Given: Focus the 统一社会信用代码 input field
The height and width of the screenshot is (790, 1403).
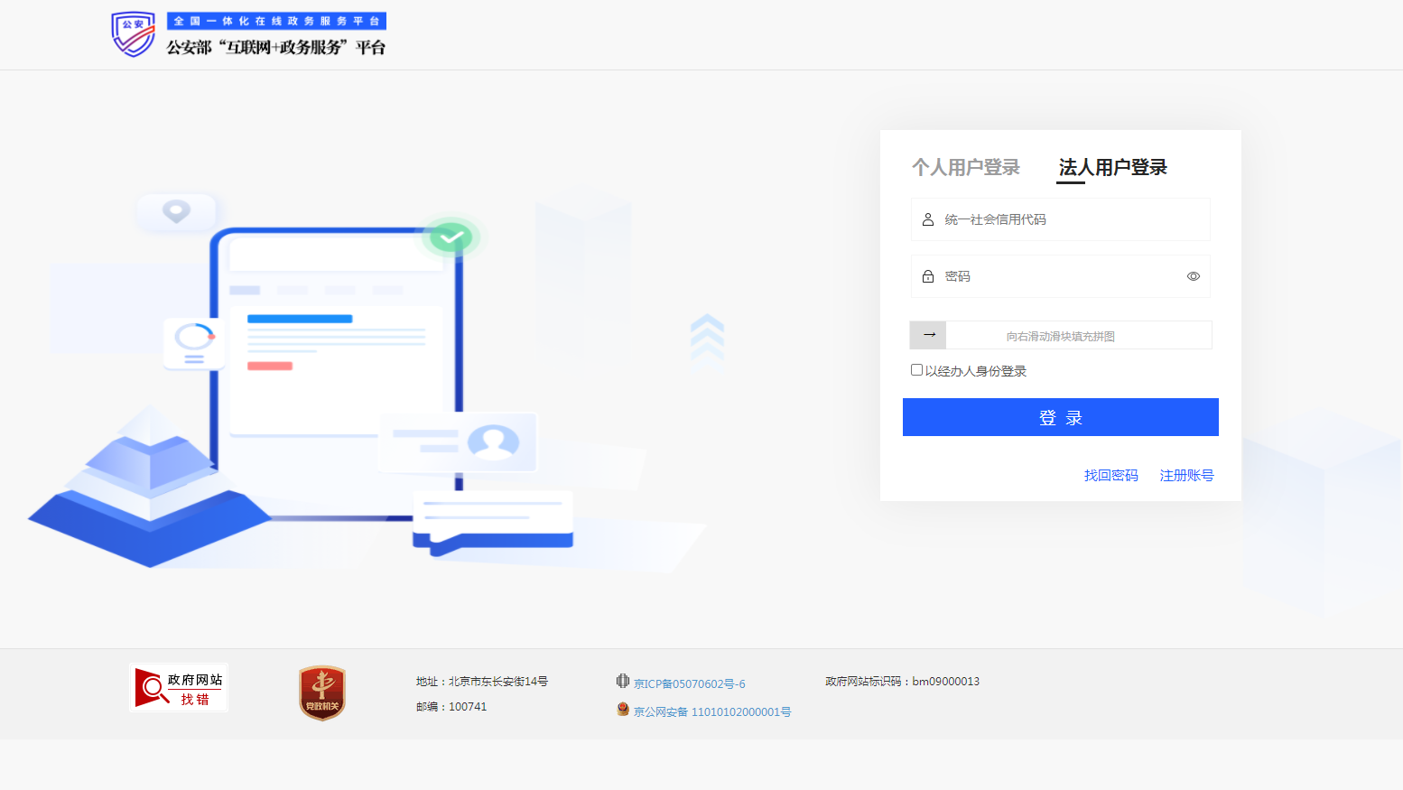Looking at the screenshot, I should coord(1070,219).
